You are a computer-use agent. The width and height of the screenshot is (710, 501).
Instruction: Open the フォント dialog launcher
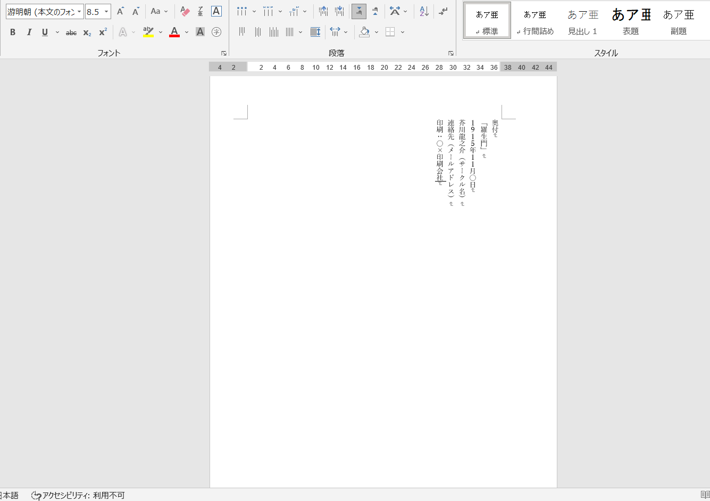click(224, 53)
